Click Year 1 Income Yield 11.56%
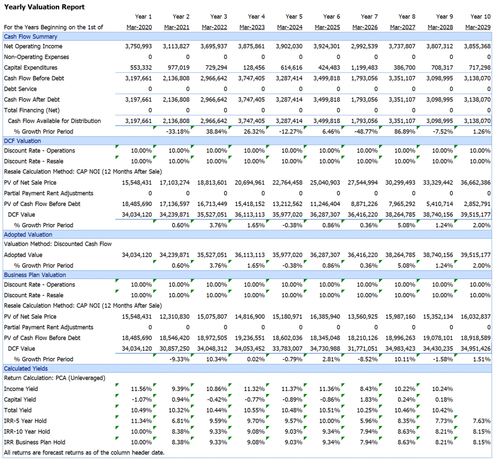This screenshot has height=460, width=494. pyautogui.click(x=141, y=389)
